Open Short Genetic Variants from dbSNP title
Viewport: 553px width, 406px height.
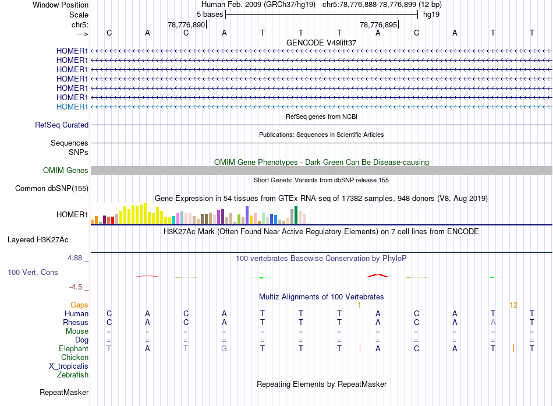coord(321,180)
